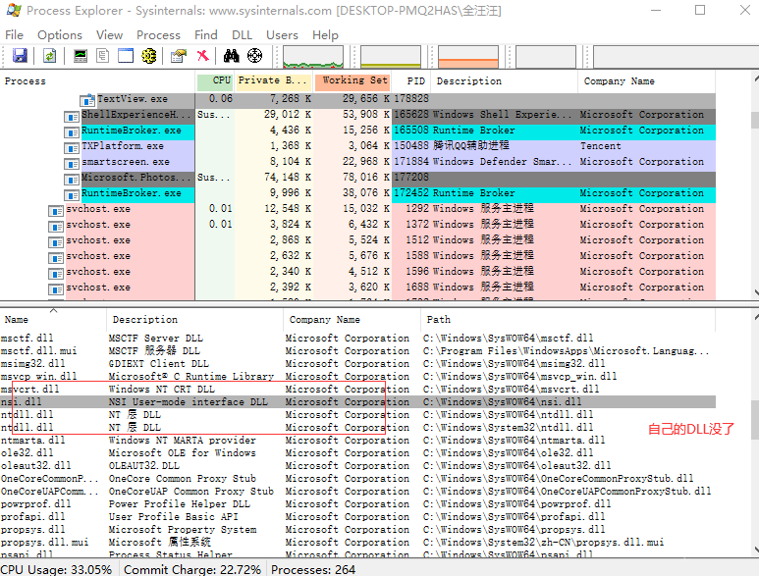Sort by the CPU column header
The height and width of the screenshot is (576, 759).
215,81
